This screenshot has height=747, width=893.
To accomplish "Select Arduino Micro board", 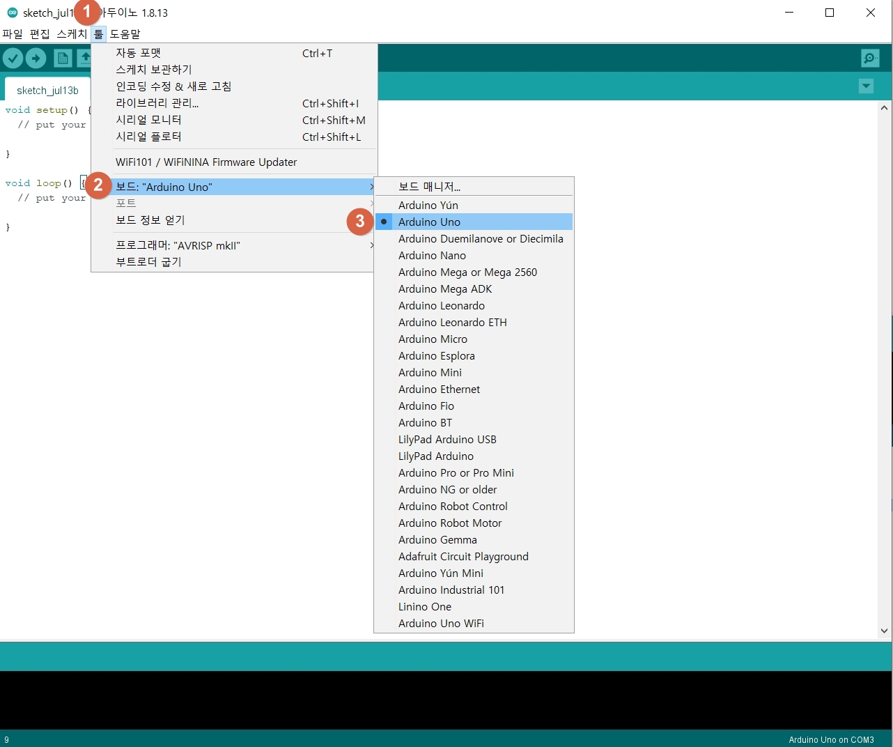I will pos(474,339).
